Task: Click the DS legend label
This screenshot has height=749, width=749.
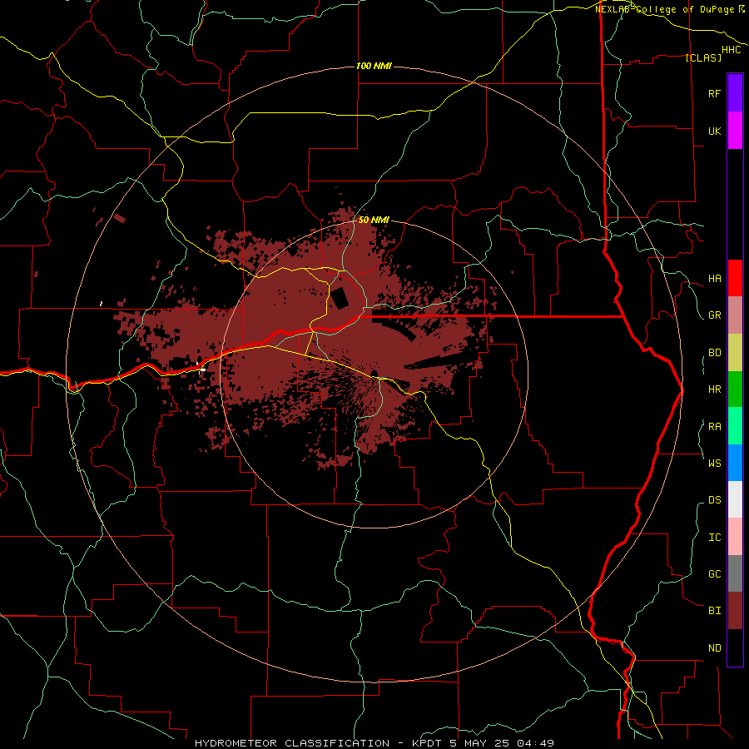Action: [714, 500]
